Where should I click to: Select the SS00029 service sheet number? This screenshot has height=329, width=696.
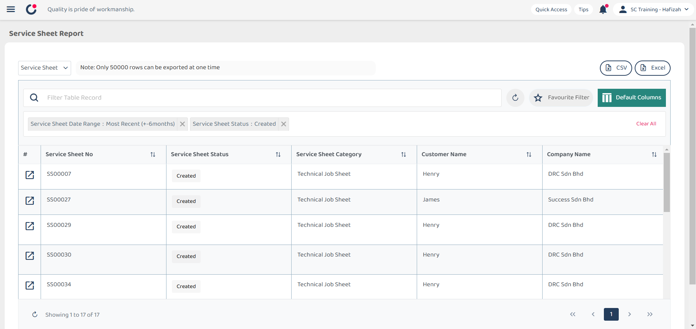(x=59, y=225)
